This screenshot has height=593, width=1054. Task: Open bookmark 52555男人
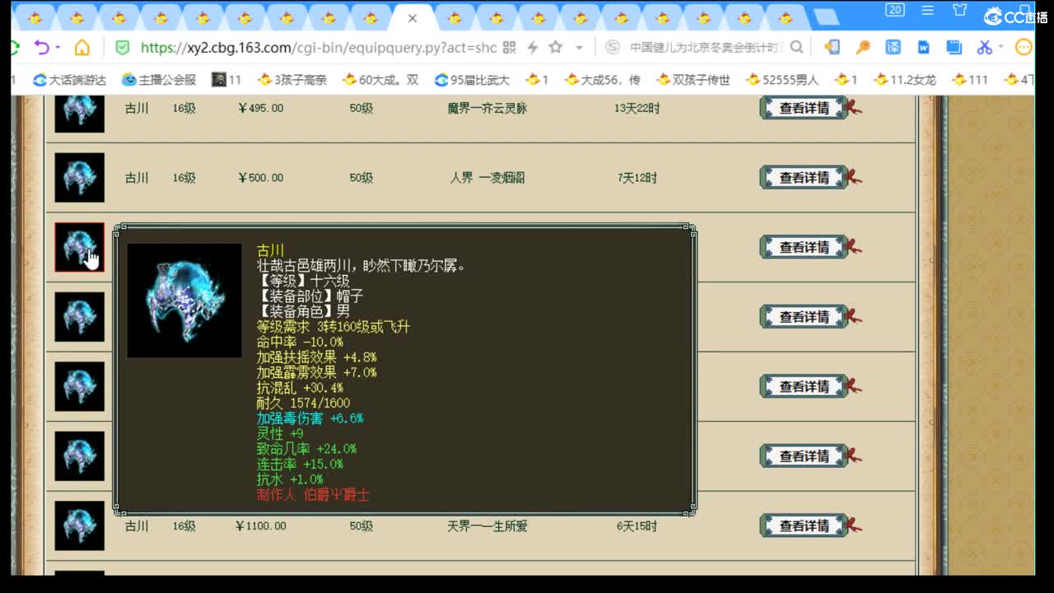click(782, 80)
